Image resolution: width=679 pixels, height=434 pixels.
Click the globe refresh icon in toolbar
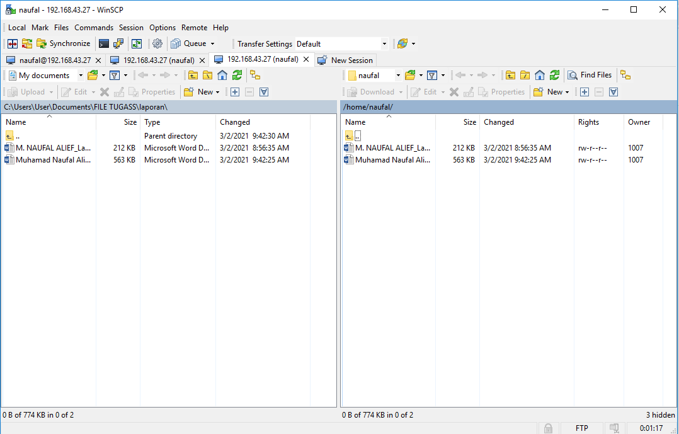click(402, 43)
